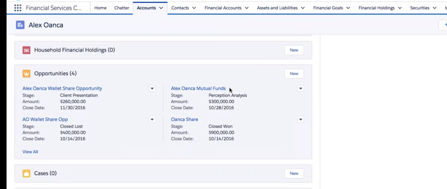Open actions menu for AO Wallet Share Opp
Screen dimensions: 447x189
click(152, 120)
